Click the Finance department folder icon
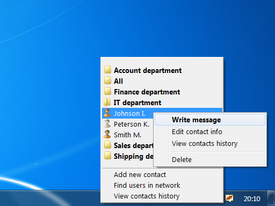This screenshot has width=275, height=206. point(107,91)
